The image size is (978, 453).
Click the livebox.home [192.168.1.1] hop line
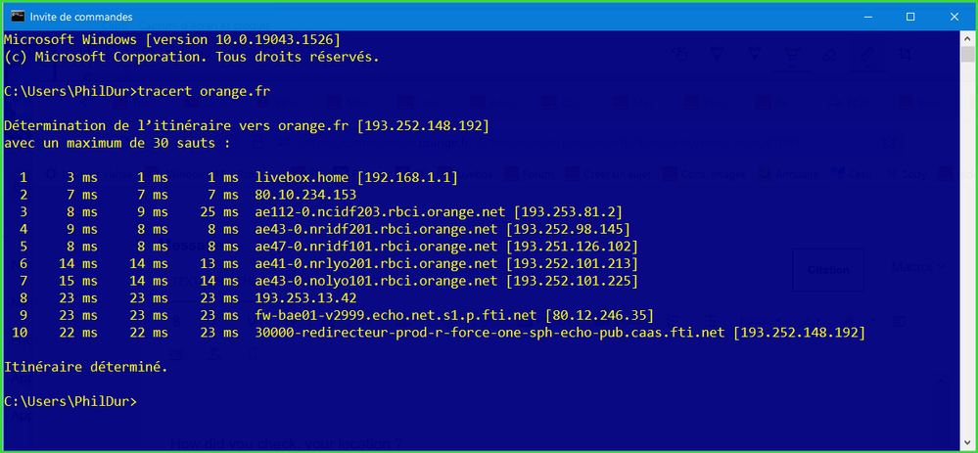tap(355, 177)
